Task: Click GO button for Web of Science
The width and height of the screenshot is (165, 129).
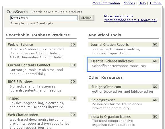Action: [x=73, y=44]
